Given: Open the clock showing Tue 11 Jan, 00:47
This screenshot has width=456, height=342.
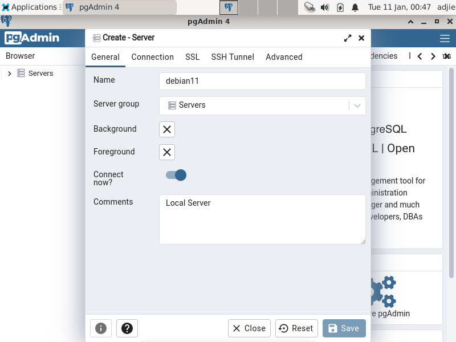Looking at the screenshot, I should [399, 7].
